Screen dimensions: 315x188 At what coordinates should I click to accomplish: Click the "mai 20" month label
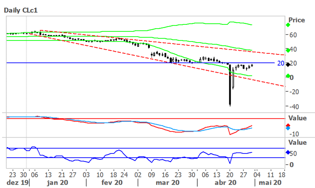click(x=270, y=182)
